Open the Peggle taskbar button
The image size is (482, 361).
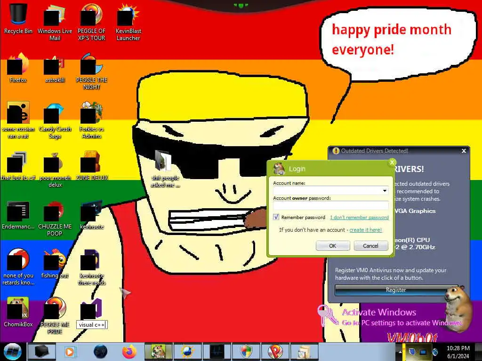tap(275, 352)
